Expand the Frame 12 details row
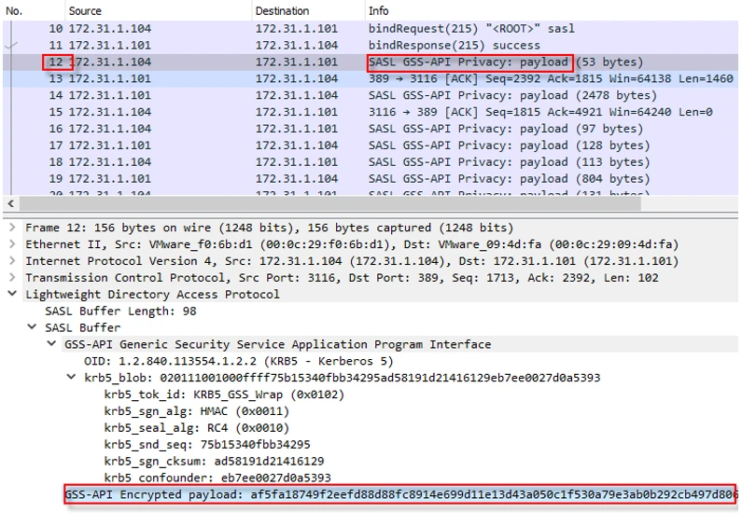Image resolution: width=742 pixels, height=526 pixels. (11, 228)
